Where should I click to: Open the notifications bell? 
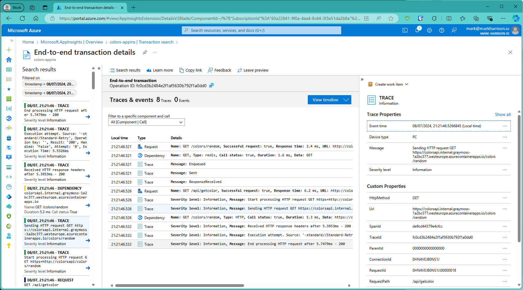pyautogui.click(x=417, y=30)
